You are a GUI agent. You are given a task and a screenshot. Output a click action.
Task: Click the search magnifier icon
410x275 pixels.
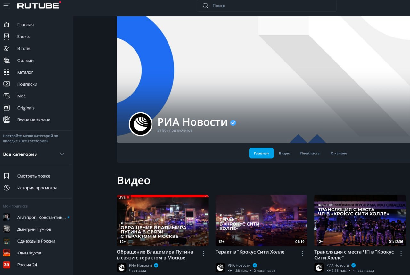(x=205, y=5)
